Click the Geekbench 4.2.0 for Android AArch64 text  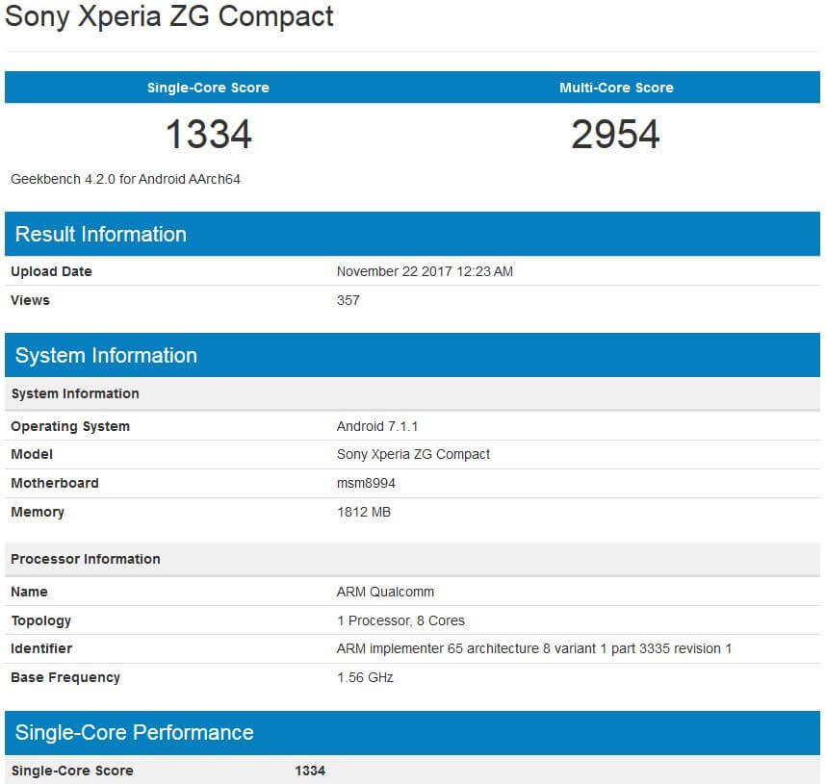(125, 179)
